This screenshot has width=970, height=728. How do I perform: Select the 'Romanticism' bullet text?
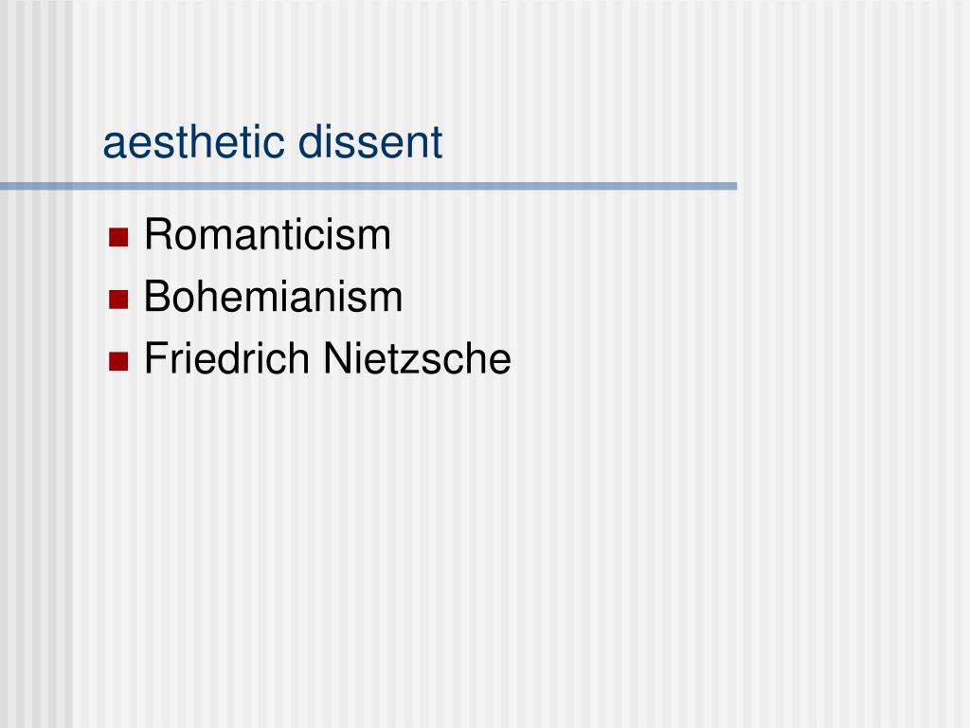point(267,235)
